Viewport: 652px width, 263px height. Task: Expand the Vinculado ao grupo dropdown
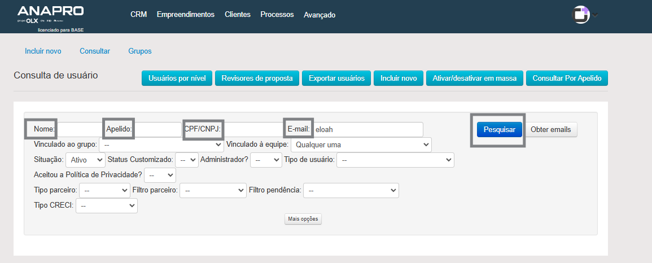coord(161,145)
